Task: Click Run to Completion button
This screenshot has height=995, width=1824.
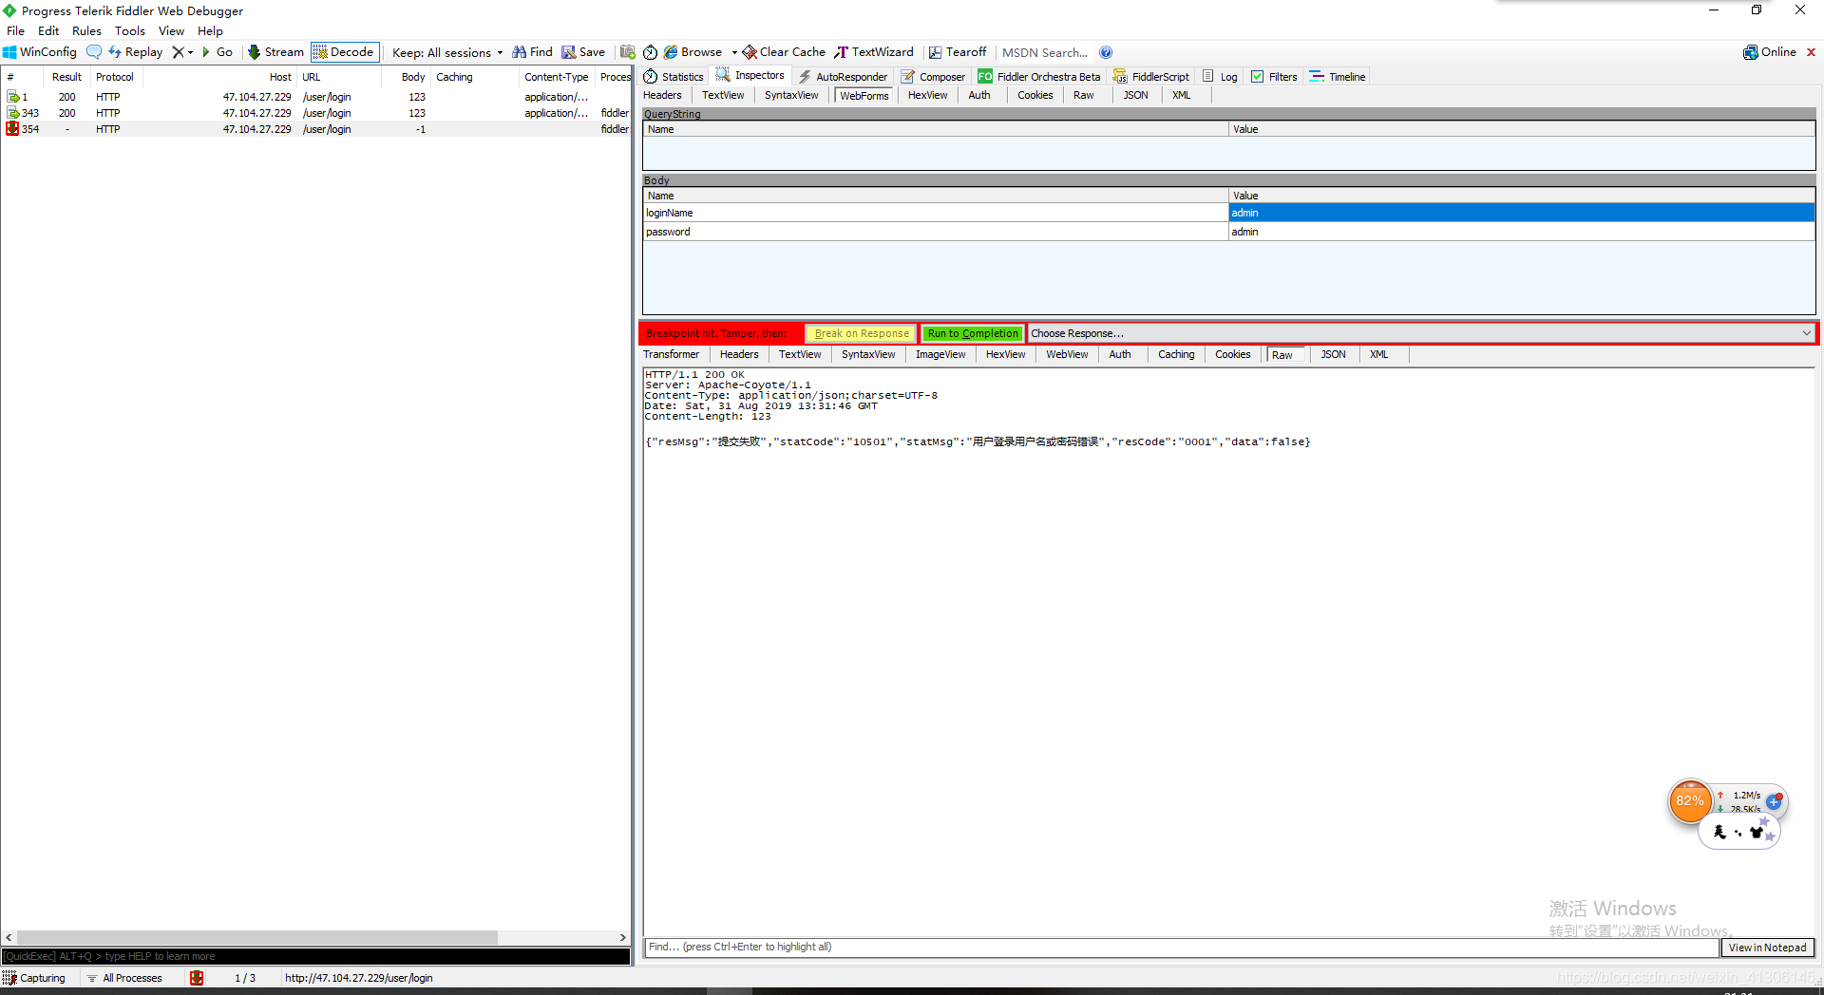Action: point(973,333)
